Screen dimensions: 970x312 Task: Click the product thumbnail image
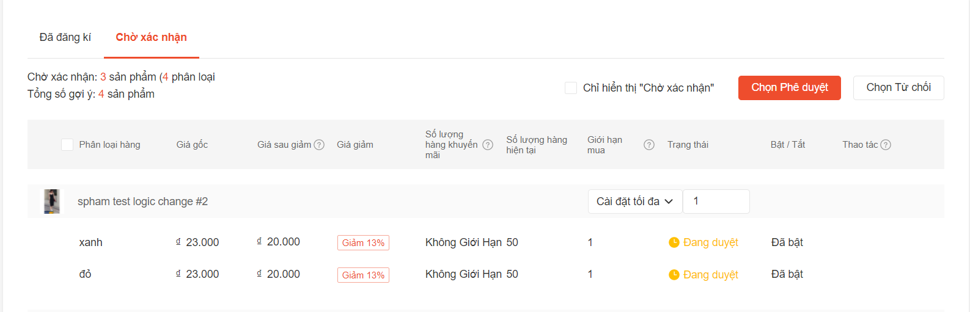tap(52, 201)
